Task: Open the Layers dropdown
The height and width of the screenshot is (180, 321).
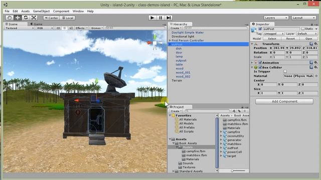Action: [276, 18]
